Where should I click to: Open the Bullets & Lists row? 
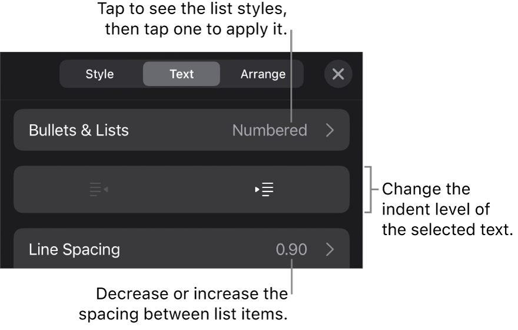click(181, 130)
